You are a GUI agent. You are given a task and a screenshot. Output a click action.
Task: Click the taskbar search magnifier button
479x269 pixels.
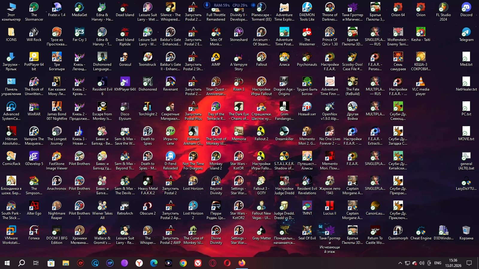22,263
